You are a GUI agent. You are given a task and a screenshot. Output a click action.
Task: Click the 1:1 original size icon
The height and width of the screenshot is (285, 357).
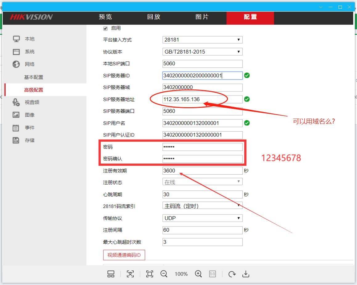[212, 274]
